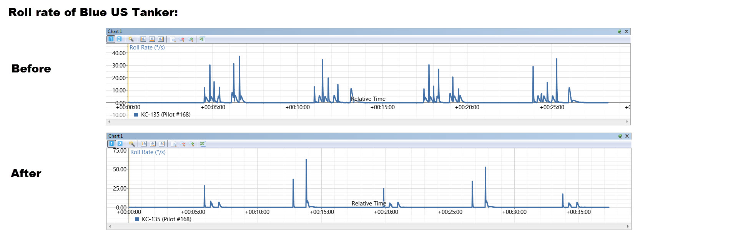Click the 'Roll rate of Blue US Tanker:' heading
Screen dimensions: 738x230
pyautogui.click(x=93, y=12)
